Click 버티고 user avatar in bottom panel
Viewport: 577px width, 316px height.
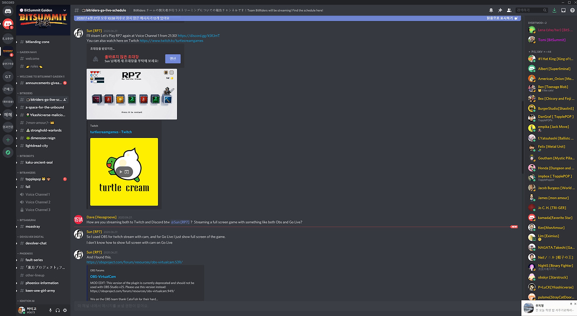(x=21, y=310)
